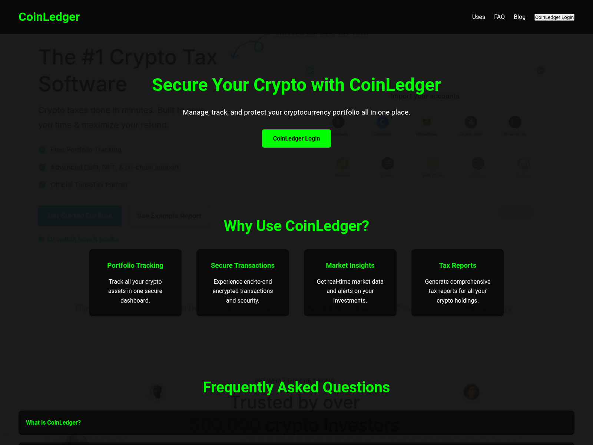Image resolution: width=593 pixels, height=445 pixels.
Task: Select the Market Insights card
Action: 350,283
